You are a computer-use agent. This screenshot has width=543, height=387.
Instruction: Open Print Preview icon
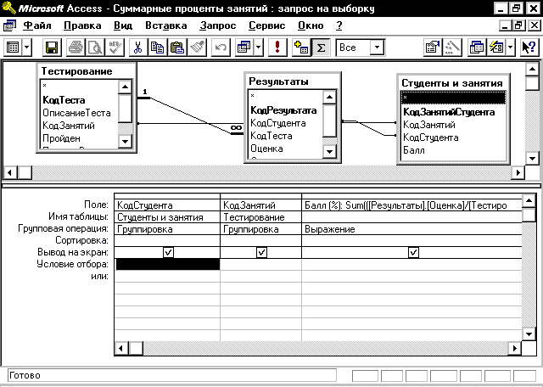pos(94,48)
